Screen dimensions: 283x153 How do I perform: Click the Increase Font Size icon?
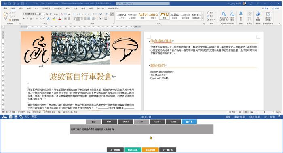pyautogui.click(x=47, y=14)
